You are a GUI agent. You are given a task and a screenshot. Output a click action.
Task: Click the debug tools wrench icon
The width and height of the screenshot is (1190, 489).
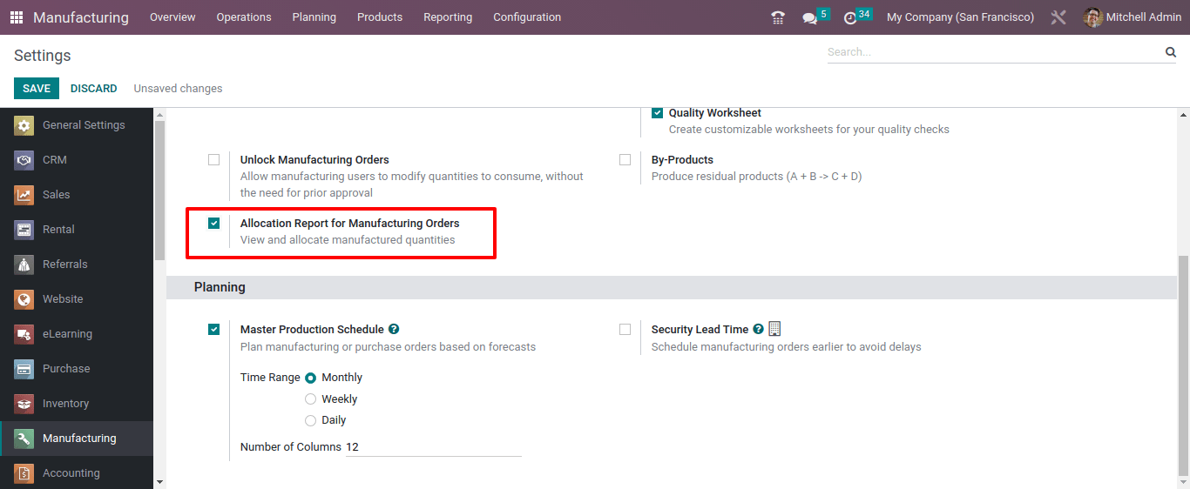click(x=1058, y=17)
